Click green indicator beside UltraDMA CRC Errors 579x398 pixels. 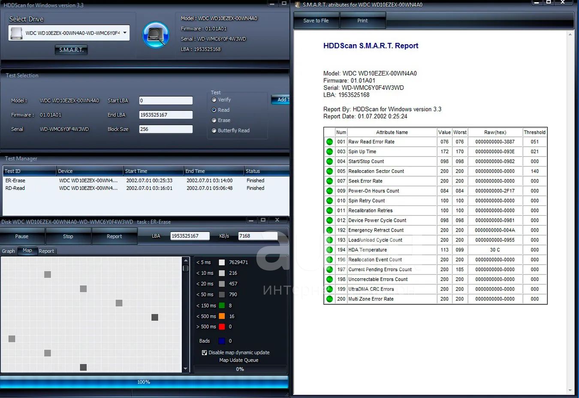329,289
